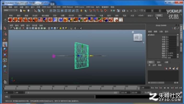The width and height of the screenshot is (184, 104).
Task: Click the blue cube DMM shelf icon
Action: 60,20
